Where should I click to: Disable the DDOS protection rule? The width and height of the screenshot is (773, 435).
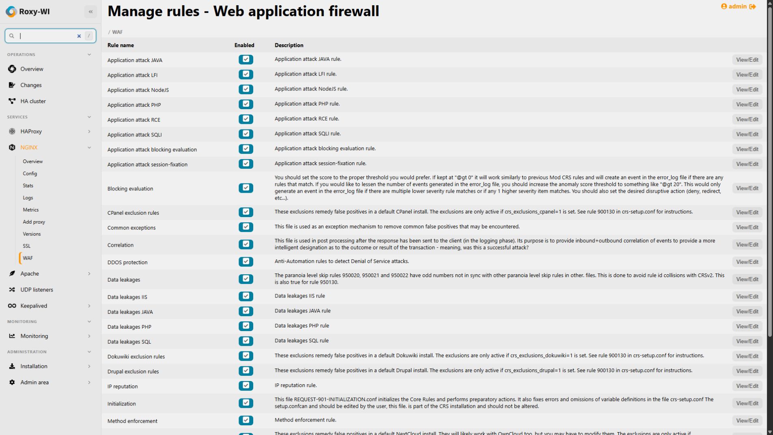(246, 262)
